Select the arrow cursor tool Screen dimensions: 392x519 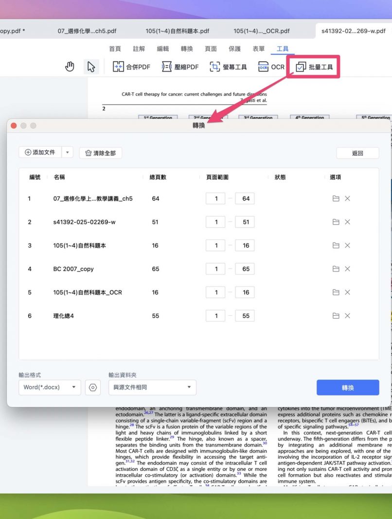(x=91, y=67)
